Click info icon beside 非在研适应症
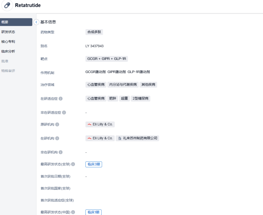Image resolution: width=263 pixels, height=215 pixels. coord(64,112)
